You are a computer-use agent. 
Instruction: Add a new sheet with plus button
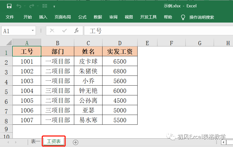76,142
